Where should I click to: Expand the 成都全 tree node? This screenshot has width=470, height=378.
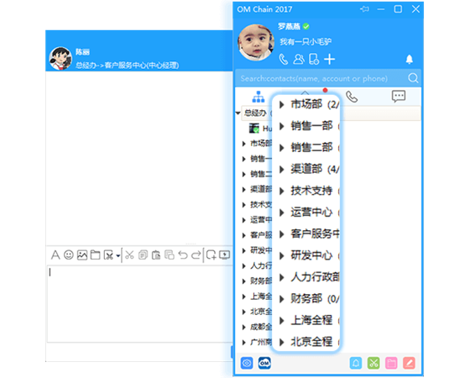coord(244,327)
